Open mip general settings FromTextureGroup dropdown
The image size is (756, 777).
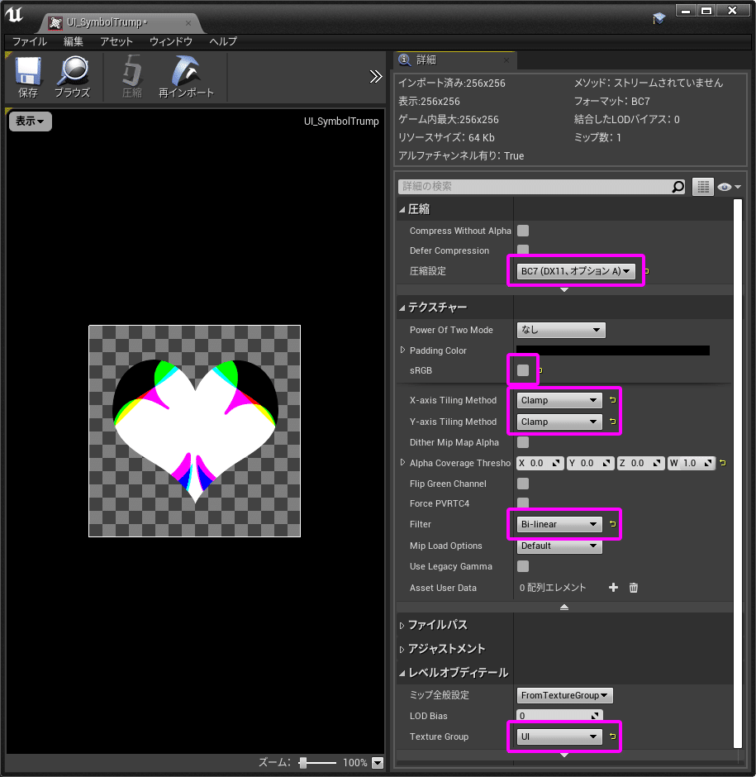point(565,695)
